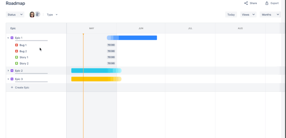
Task: Open the Status filter dropdown
Action: [x=15, y=15]
